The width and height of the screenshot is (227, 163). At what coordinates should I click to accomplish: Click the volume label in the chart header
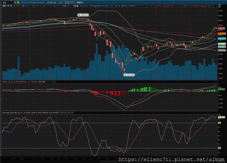(76, 6)
